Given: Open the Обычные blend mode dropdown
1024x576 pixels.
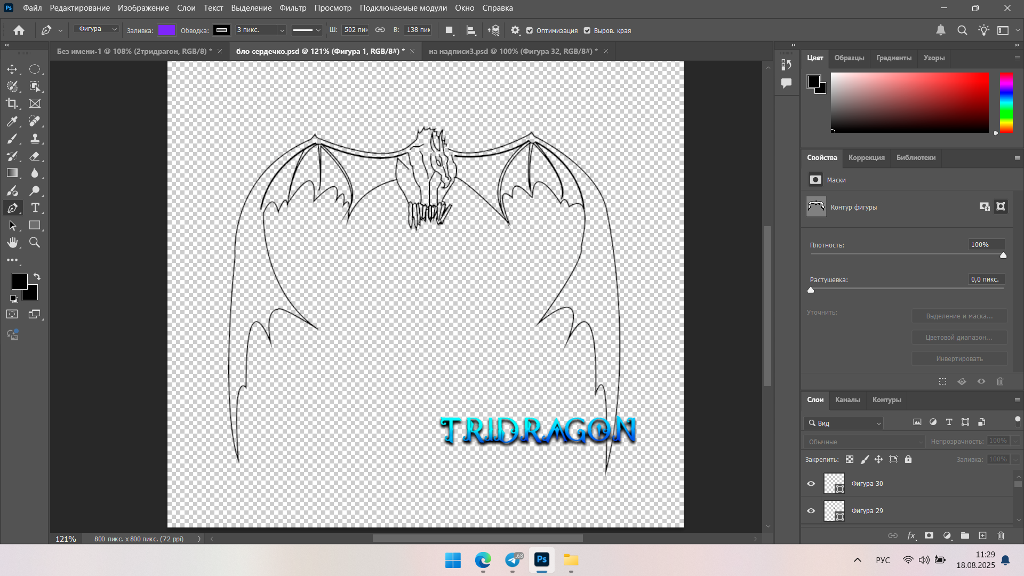Looking at the screenshot, I should pos(864,442).
